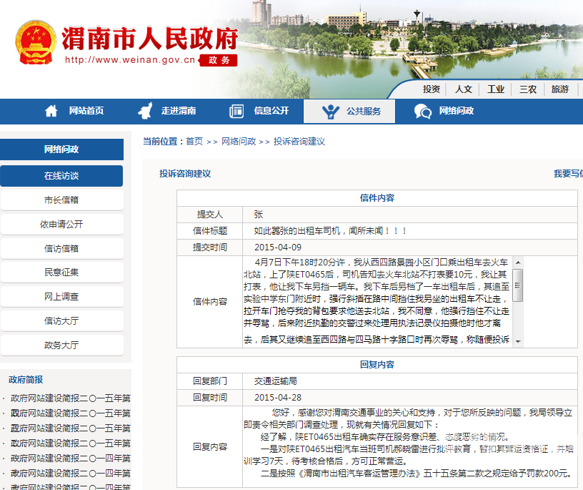Click the chat bubble icon for 网络问政
This screenshot has width=583, height=490.
tap(423, 112)
